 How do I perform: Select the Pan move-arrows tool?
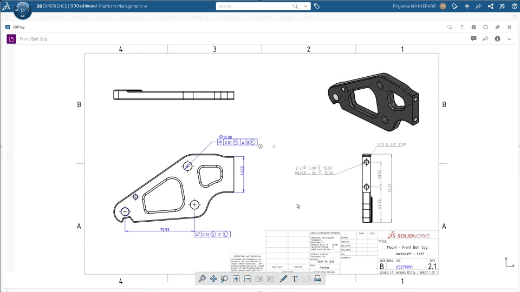tap(213, 279)
